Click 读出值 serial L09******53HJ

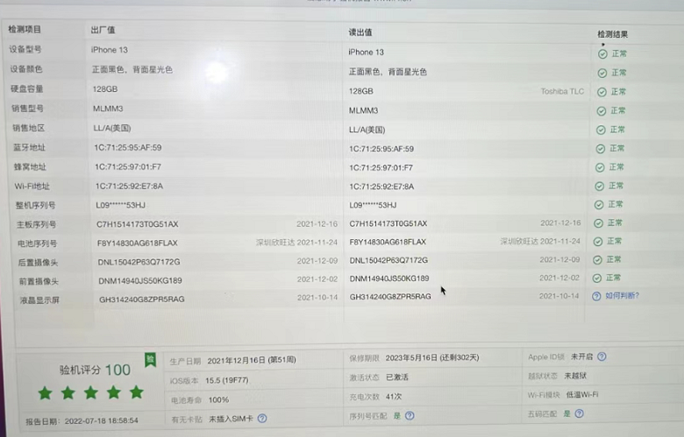pyautogui.click(x=373, y=205)
